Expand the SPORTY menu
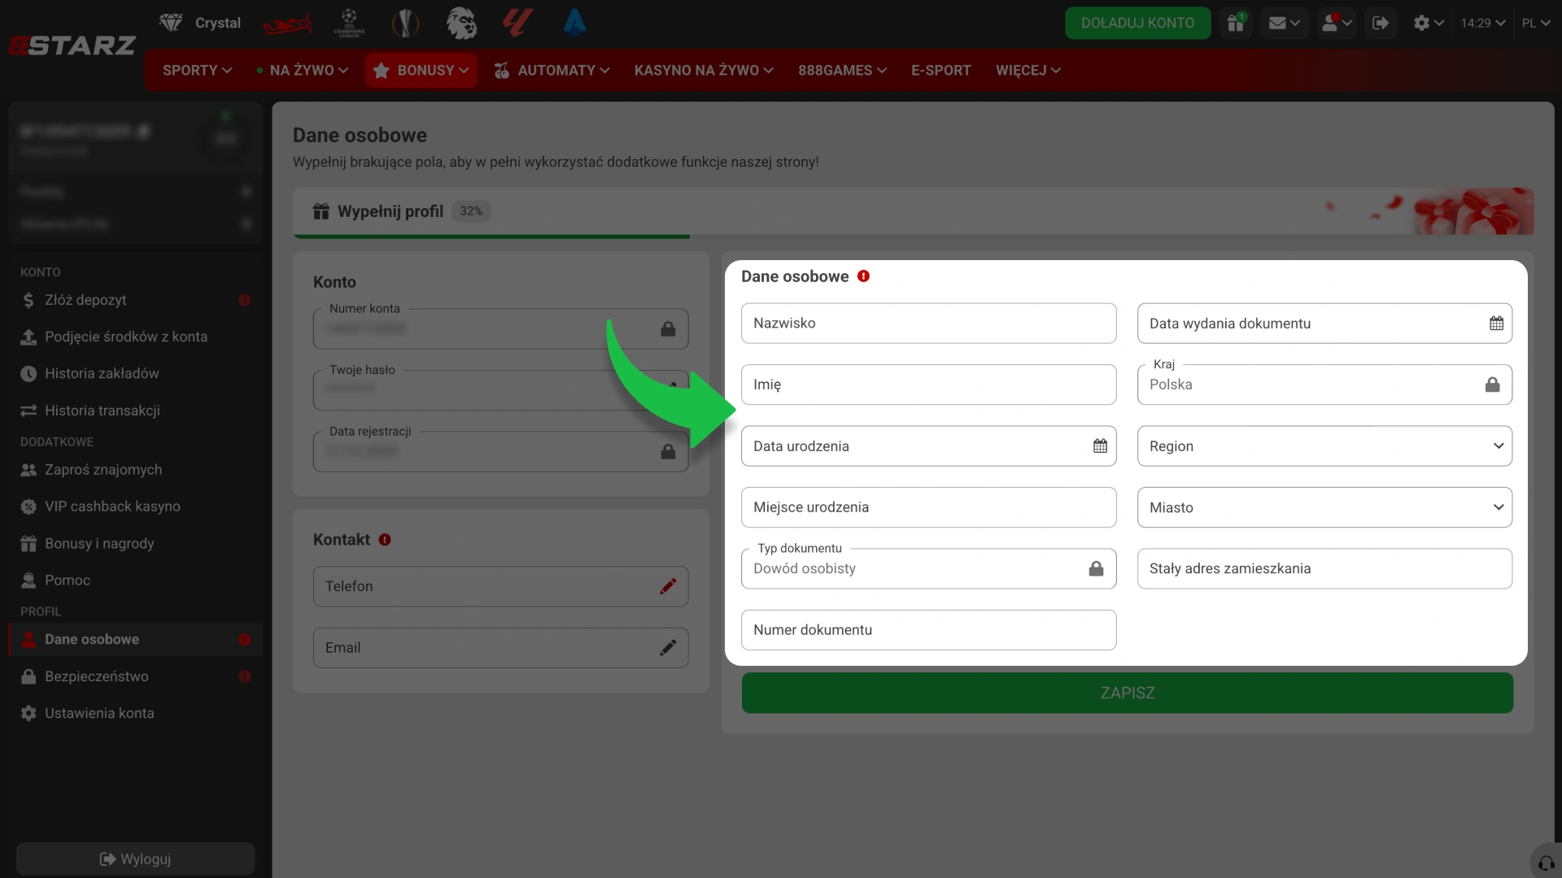This screenshot has width=1562, height=878. (x=197, y=70)
